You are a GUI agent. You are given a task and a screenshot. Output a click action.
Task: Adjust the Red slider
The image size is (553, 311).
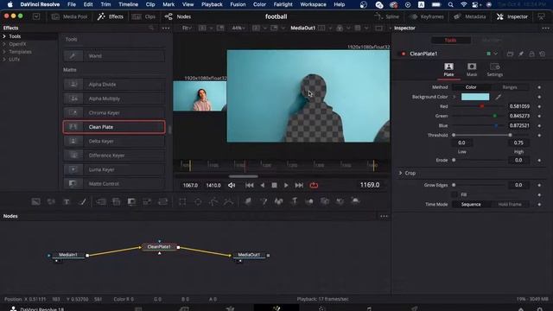coord(482,106)
